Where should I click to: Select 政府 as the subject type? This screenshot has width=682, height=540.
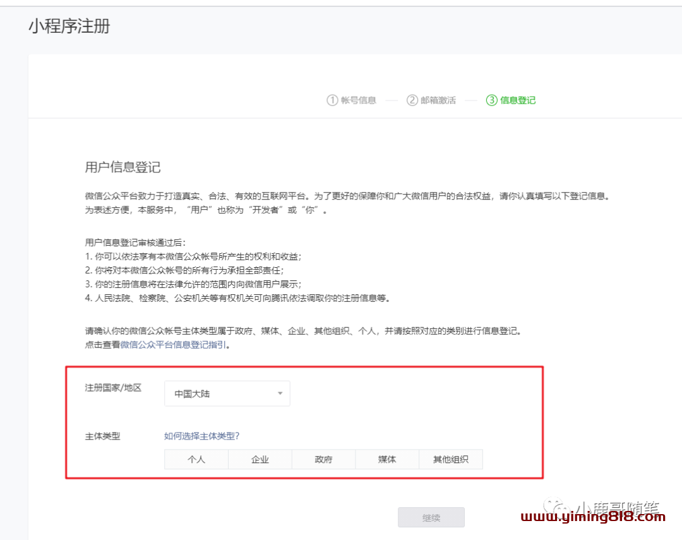click(x=323, y=459)
